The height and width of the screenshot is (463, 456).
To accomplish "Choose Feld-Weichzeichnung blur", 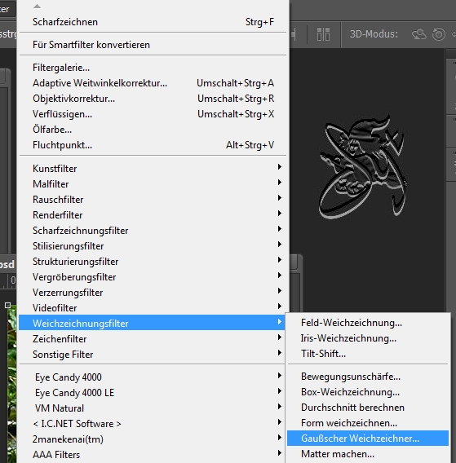I will coord(368,323).
